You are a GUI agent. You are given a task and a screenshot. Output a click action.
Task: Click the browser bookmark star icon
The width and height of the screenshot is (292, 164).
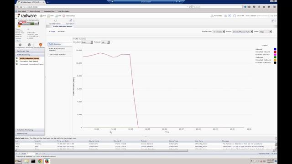245,7
